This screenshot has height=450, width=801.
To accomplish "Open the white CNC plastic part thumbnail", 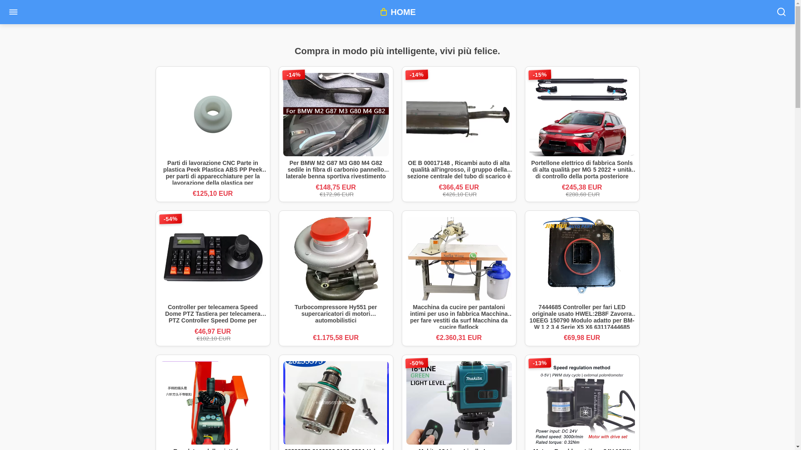I will click(213, 115).
